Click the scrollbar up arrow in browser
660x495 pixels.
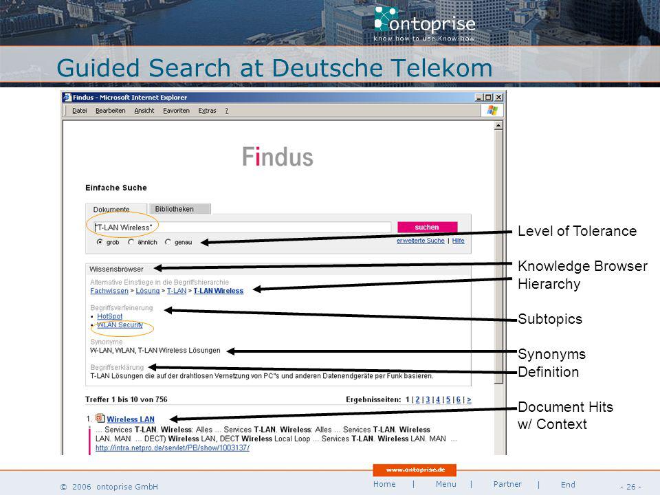click(x=498, y=126)
